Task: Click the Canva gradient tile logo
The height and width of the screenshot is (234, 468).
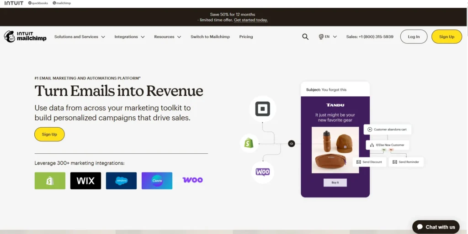Action: 157,181
